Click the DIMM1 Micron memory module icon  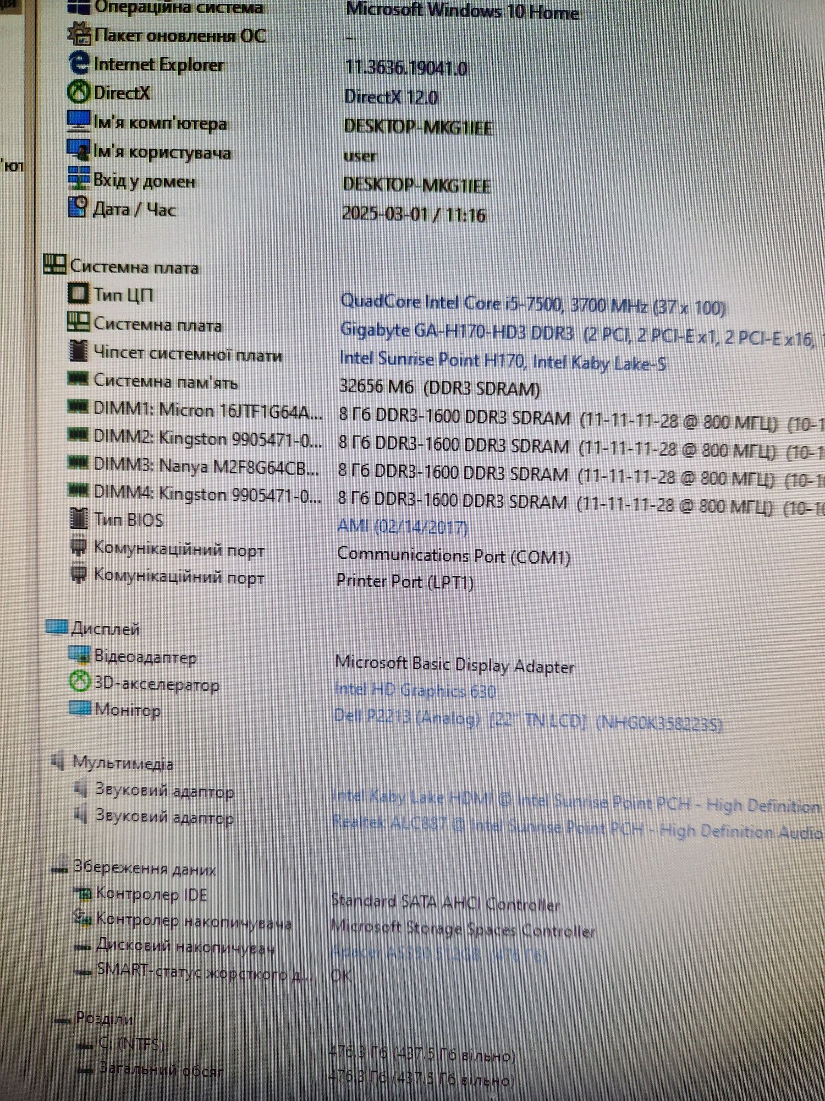[x=78, y=406]
